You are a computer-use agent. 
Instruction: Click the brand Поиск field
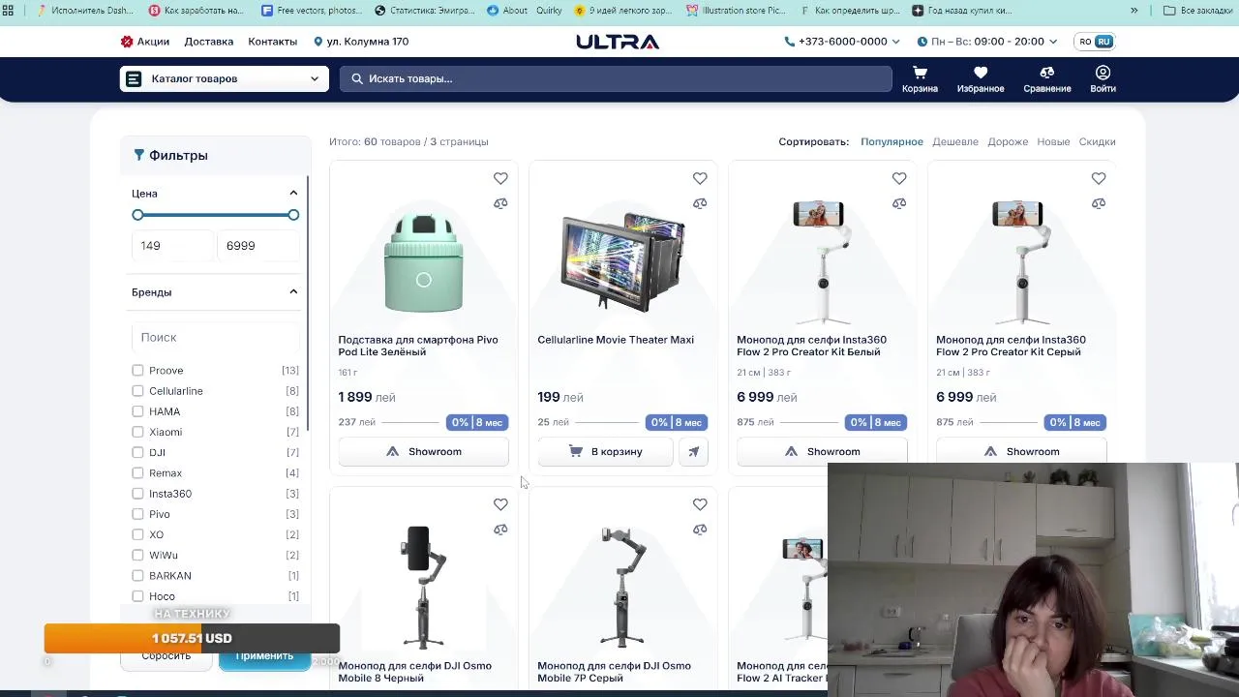click(216, 337)
